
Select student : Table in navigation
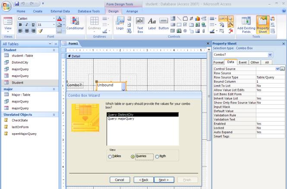[x=22, y=56]
